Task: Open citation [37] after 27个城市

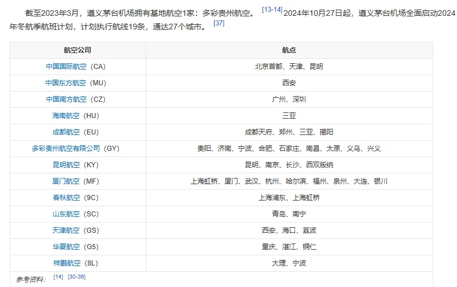Action: click(219, 23)
